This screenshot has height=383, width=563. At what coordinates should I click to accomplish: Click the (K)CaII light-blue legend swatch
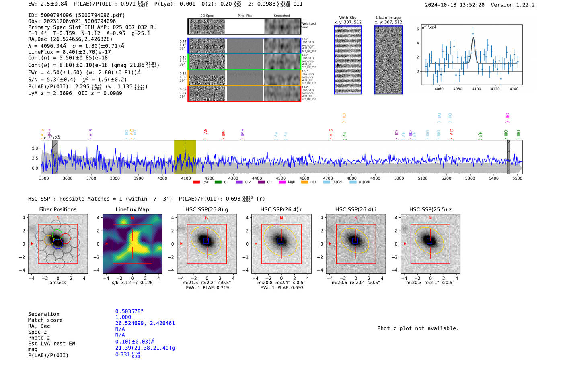(x=327, y=182)
